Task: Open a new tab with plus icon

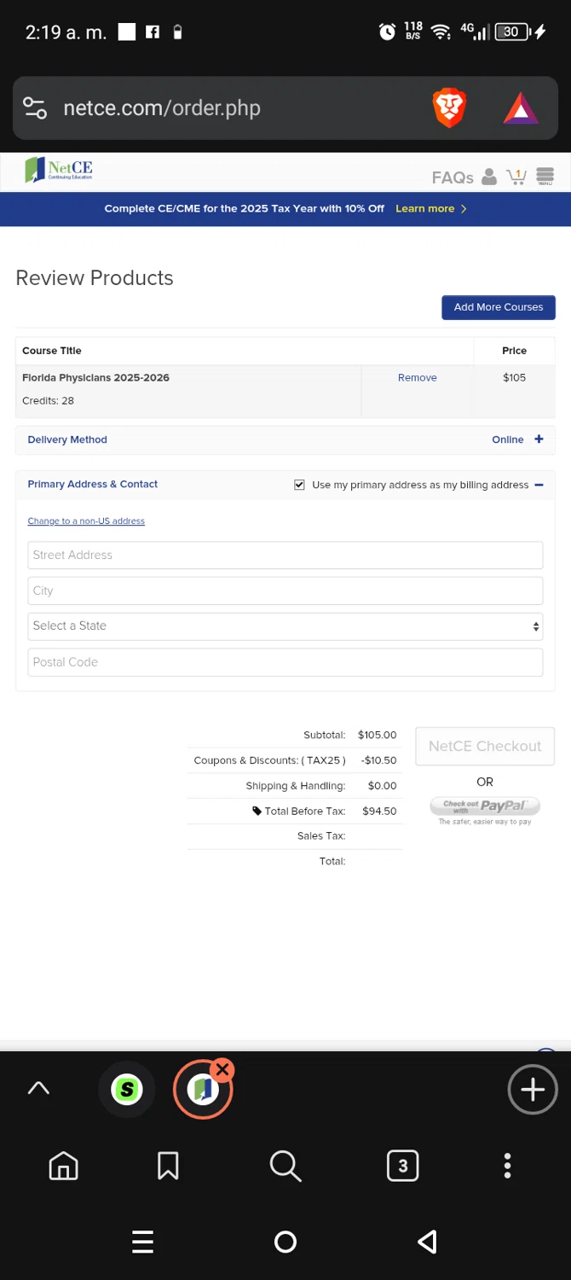Action: [533, 1089]
